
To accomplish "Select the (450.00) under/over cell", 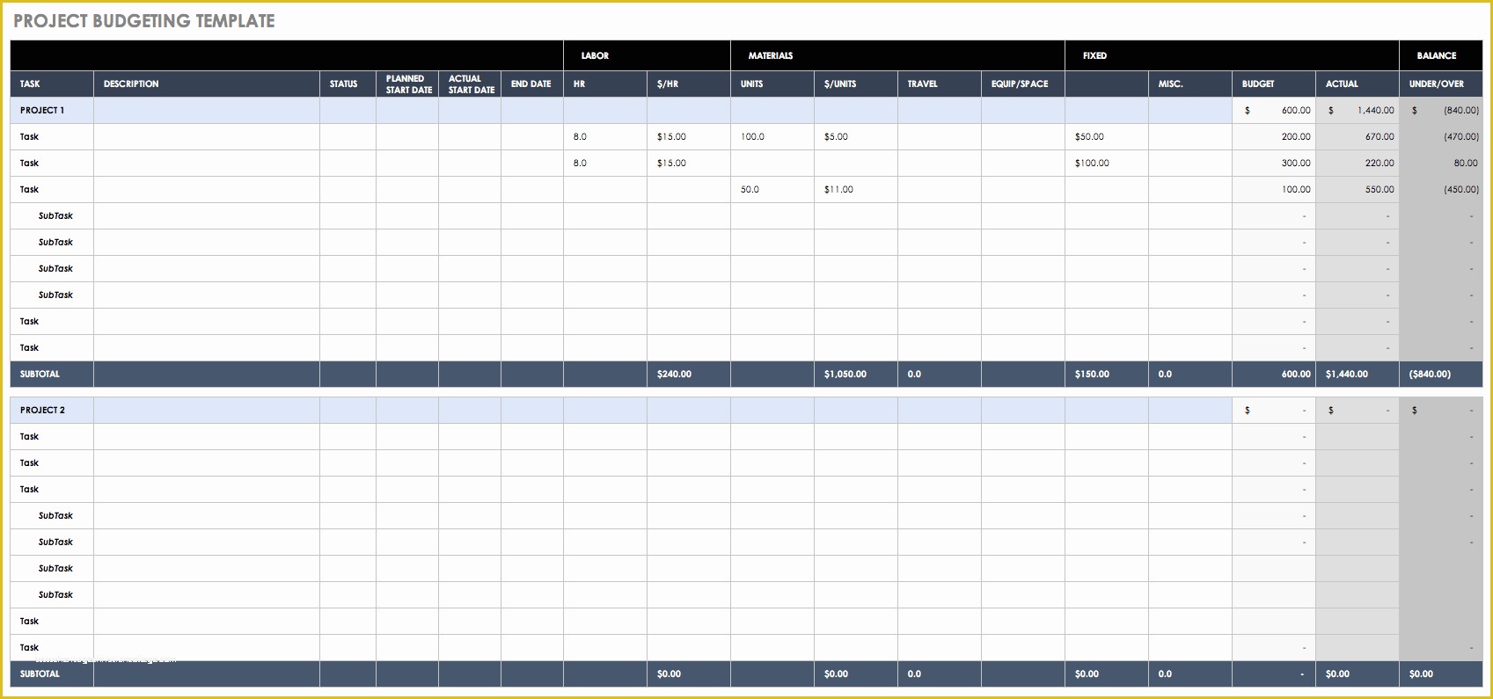I will (1440, 189).
